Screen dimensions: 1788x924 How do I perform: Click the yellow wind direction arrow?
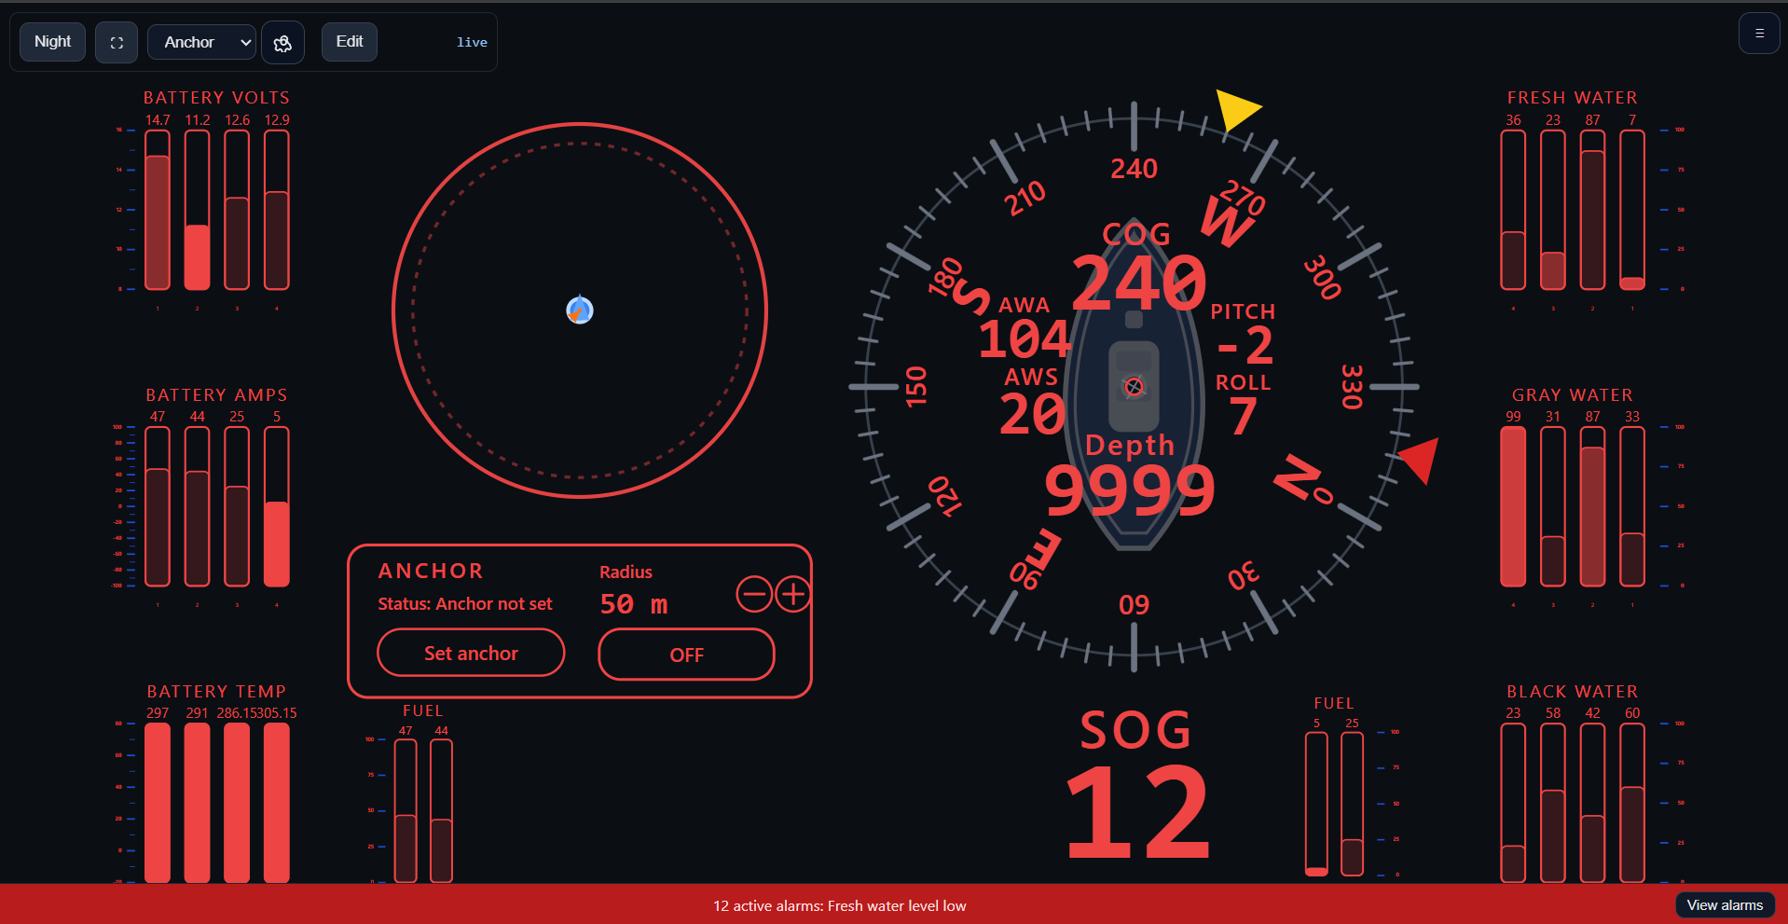pos(1237,109)
